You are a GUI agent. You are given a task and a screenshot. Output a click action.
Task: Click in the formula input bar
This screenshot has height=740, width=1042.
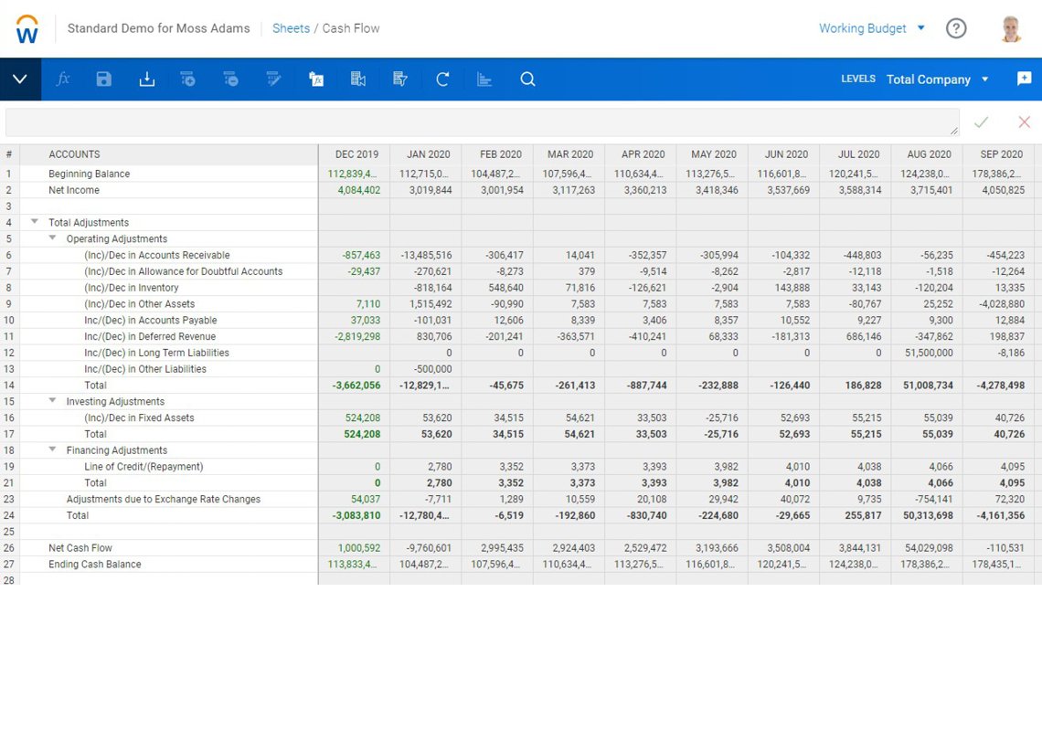tap(480, 122)
